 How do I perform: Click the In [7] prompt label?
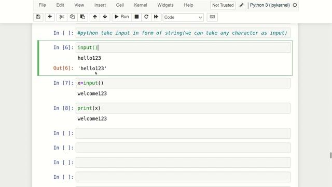63,83
